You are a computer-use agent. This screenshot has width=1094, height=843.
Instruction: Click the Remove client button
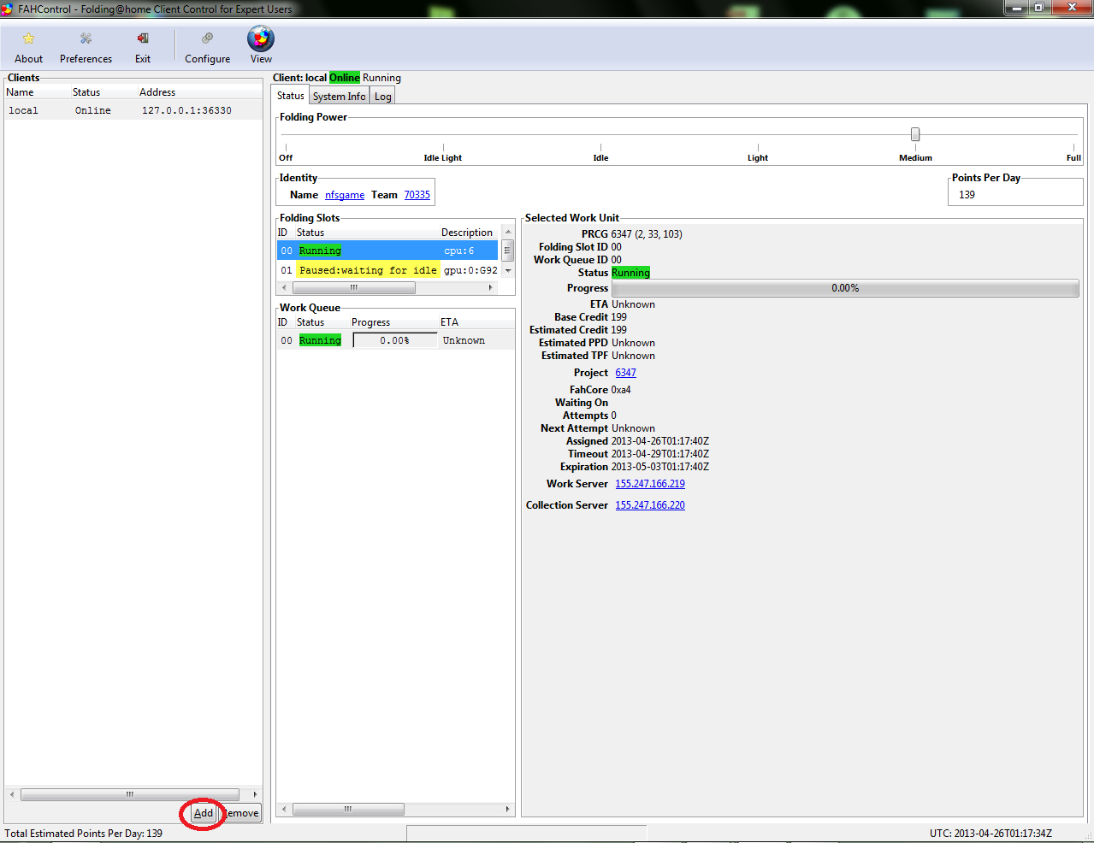pos(242,813)
